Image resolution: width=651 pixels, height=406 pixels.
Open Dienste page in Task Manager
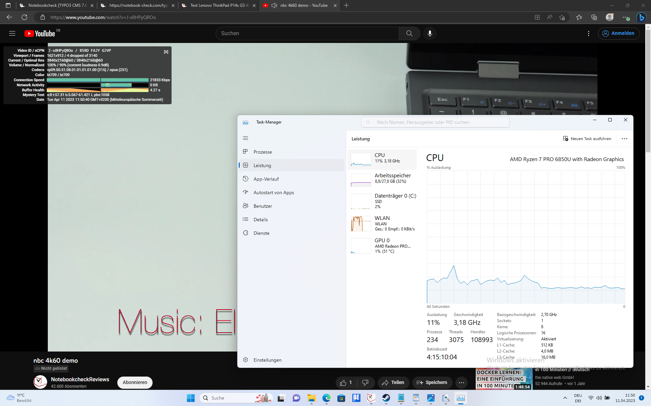(x=292, y=233)
